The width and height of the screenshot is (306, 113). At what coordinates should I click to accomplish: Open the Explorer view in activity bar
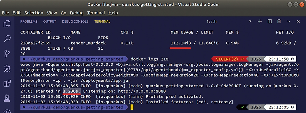(7, 24)
